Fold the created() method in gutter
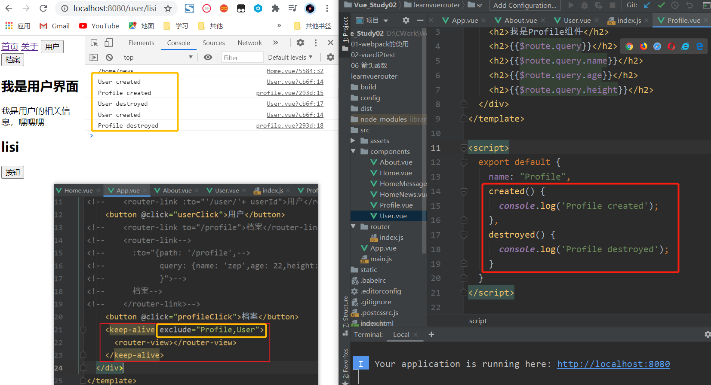Image resolution: width=711 pixels, height=385 pixels. [464, 191]
